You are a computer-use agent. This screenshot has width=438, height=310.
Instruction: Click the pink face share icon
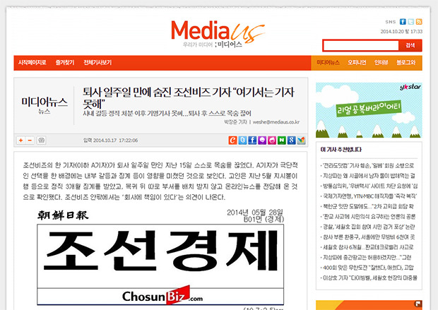pos(272,140)
